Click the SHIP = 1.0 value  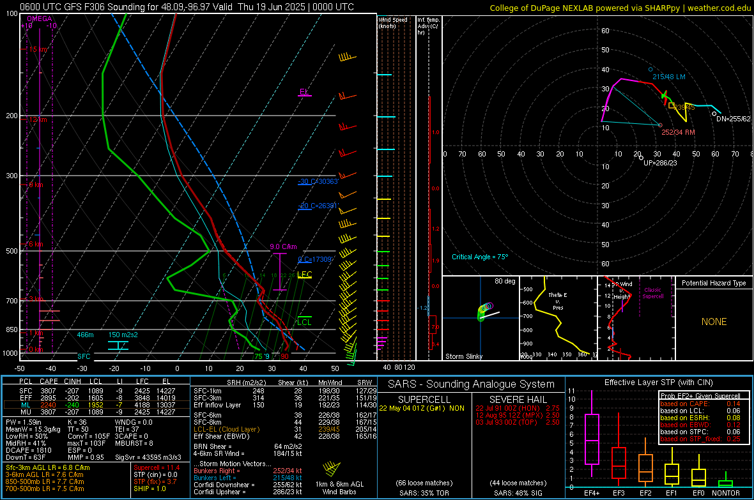pyautogui.click(x=150, y=489)
